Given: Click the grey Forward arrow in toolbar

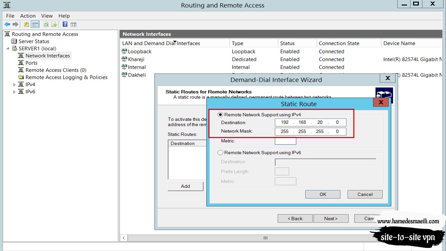Looking at the screenshot, I should (x=15, y=24).
